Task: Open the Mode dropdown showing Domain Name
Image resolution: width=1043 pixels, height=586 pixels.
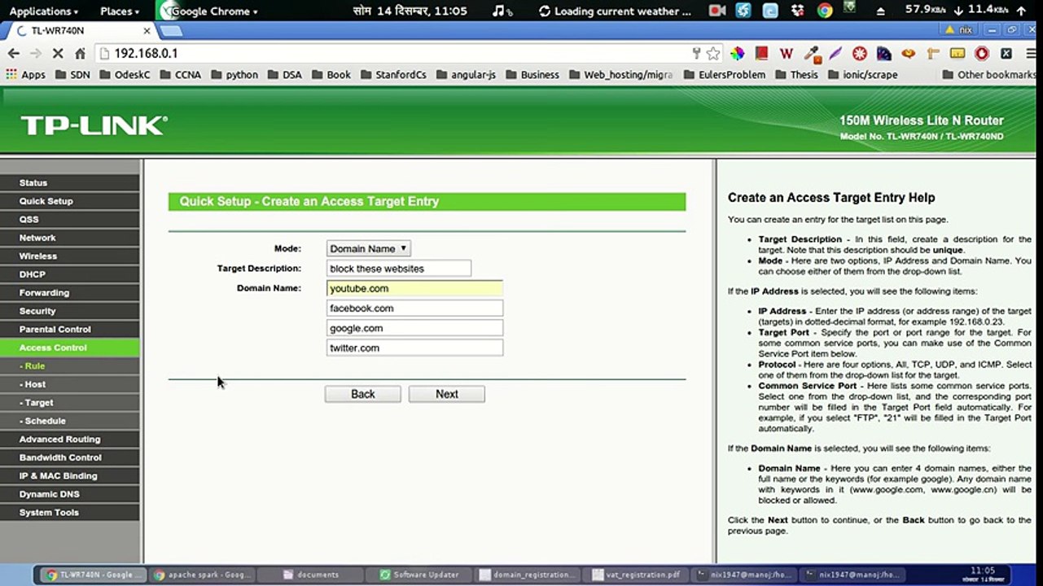Action: pyautogui.click(x=368, y=248)
